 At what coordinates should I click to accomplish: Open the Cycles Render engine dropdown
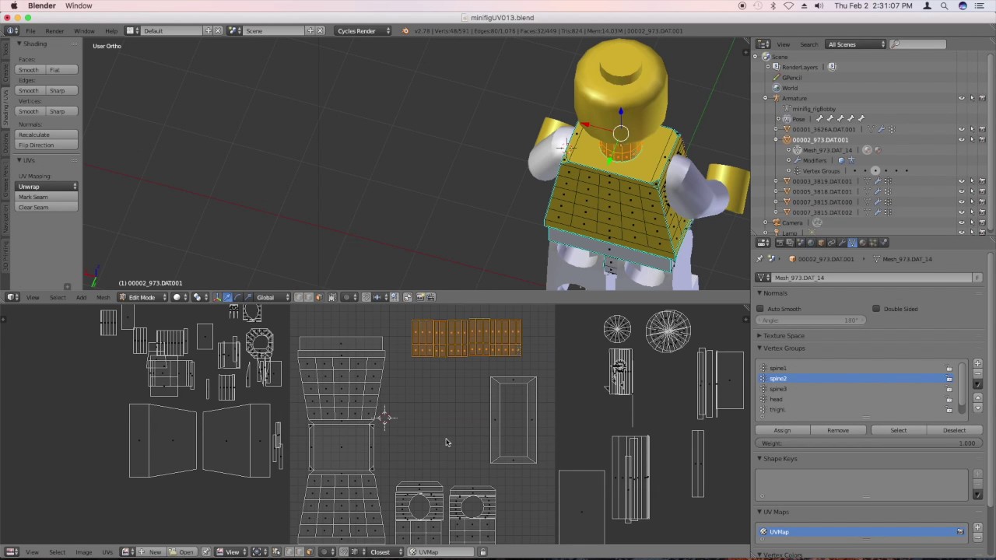(363, 30)
